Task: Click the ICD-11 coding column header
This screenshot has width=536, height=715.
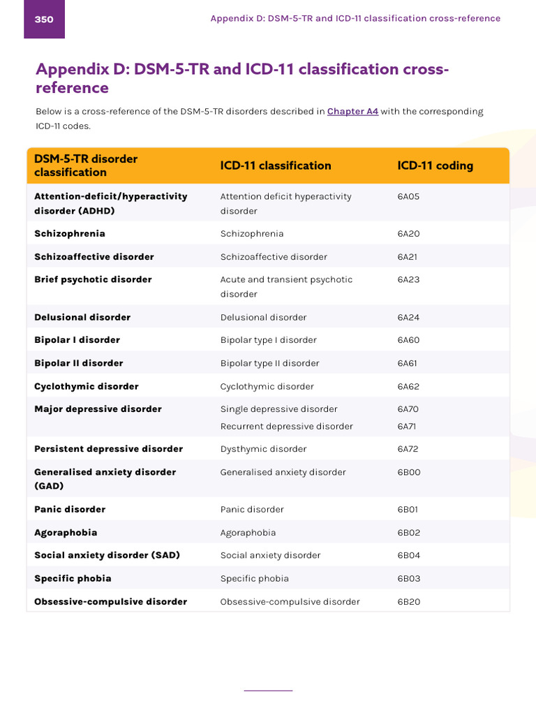Action: (x=435, y=165)
